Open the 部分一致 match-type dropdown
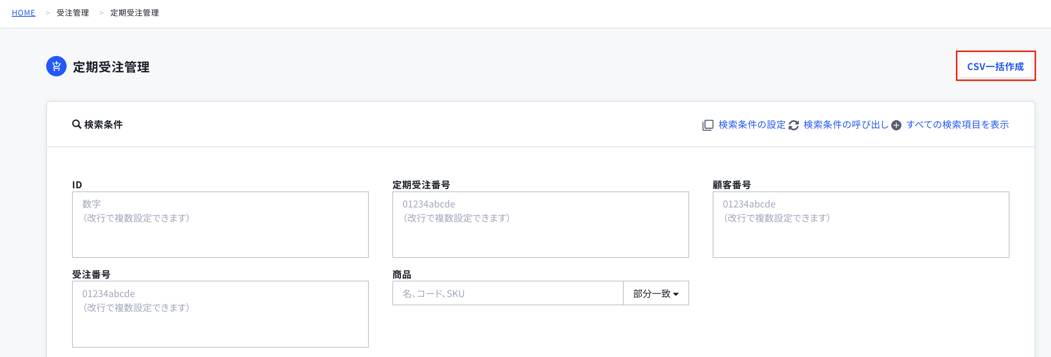 pos(656,293)
